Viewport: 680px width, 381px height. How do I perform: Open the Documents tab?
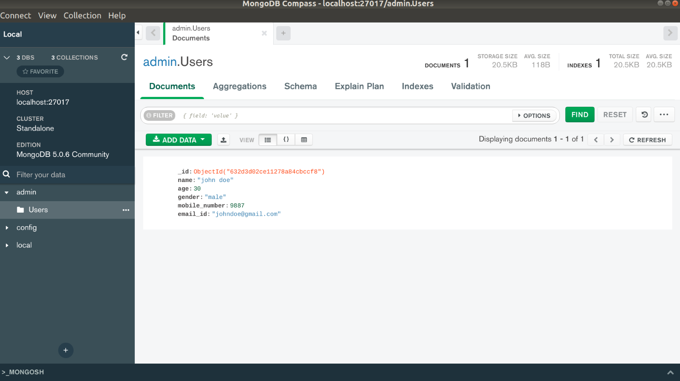click(x=172, y=86)
